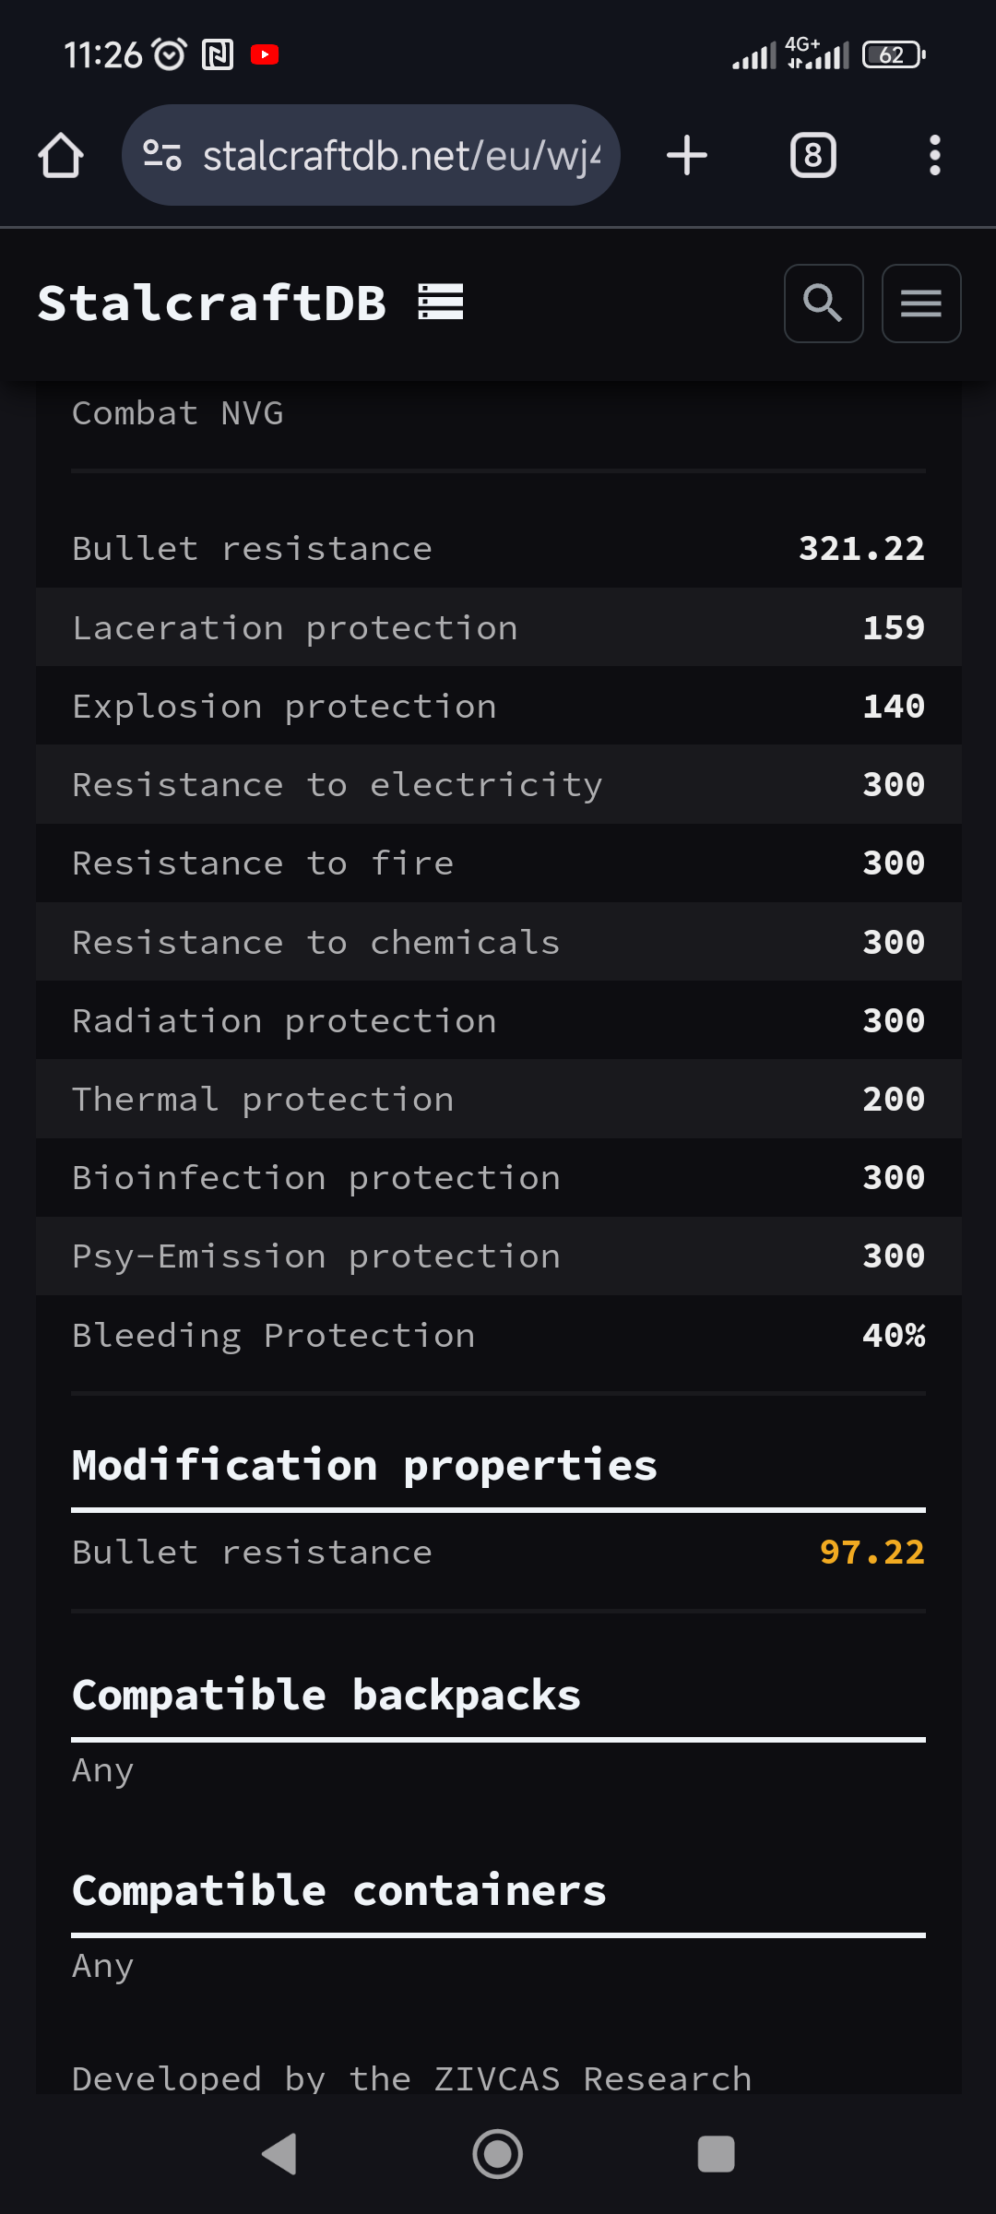The image size is (996, 2214).
Task: Tap the browser home icon
Action: coord(61,155)
